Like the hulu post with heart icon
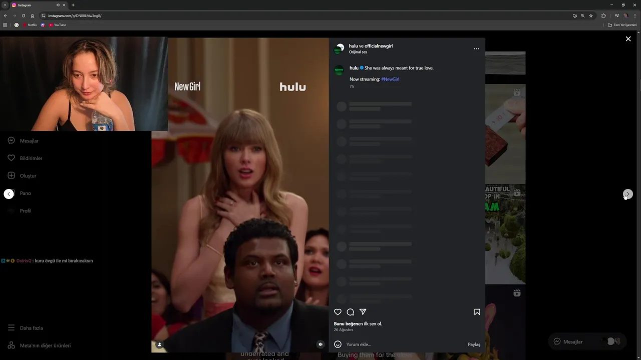Screen dimensions: 641x360 tap(338, 312)
